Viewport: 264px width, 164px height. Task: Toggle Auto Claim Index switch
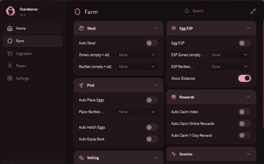click(x=244, y=112)
